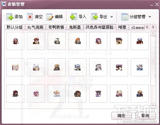Select fourth emoticon in second row, blue-haired character
The width and height of the screenshot is (160, 125).
point(77,67)
